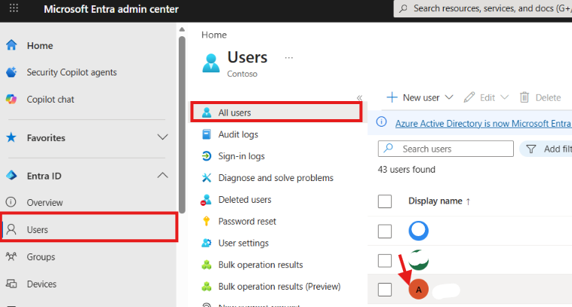
Task: Click the '43 users found' text
Action: [x=407, y=169]
